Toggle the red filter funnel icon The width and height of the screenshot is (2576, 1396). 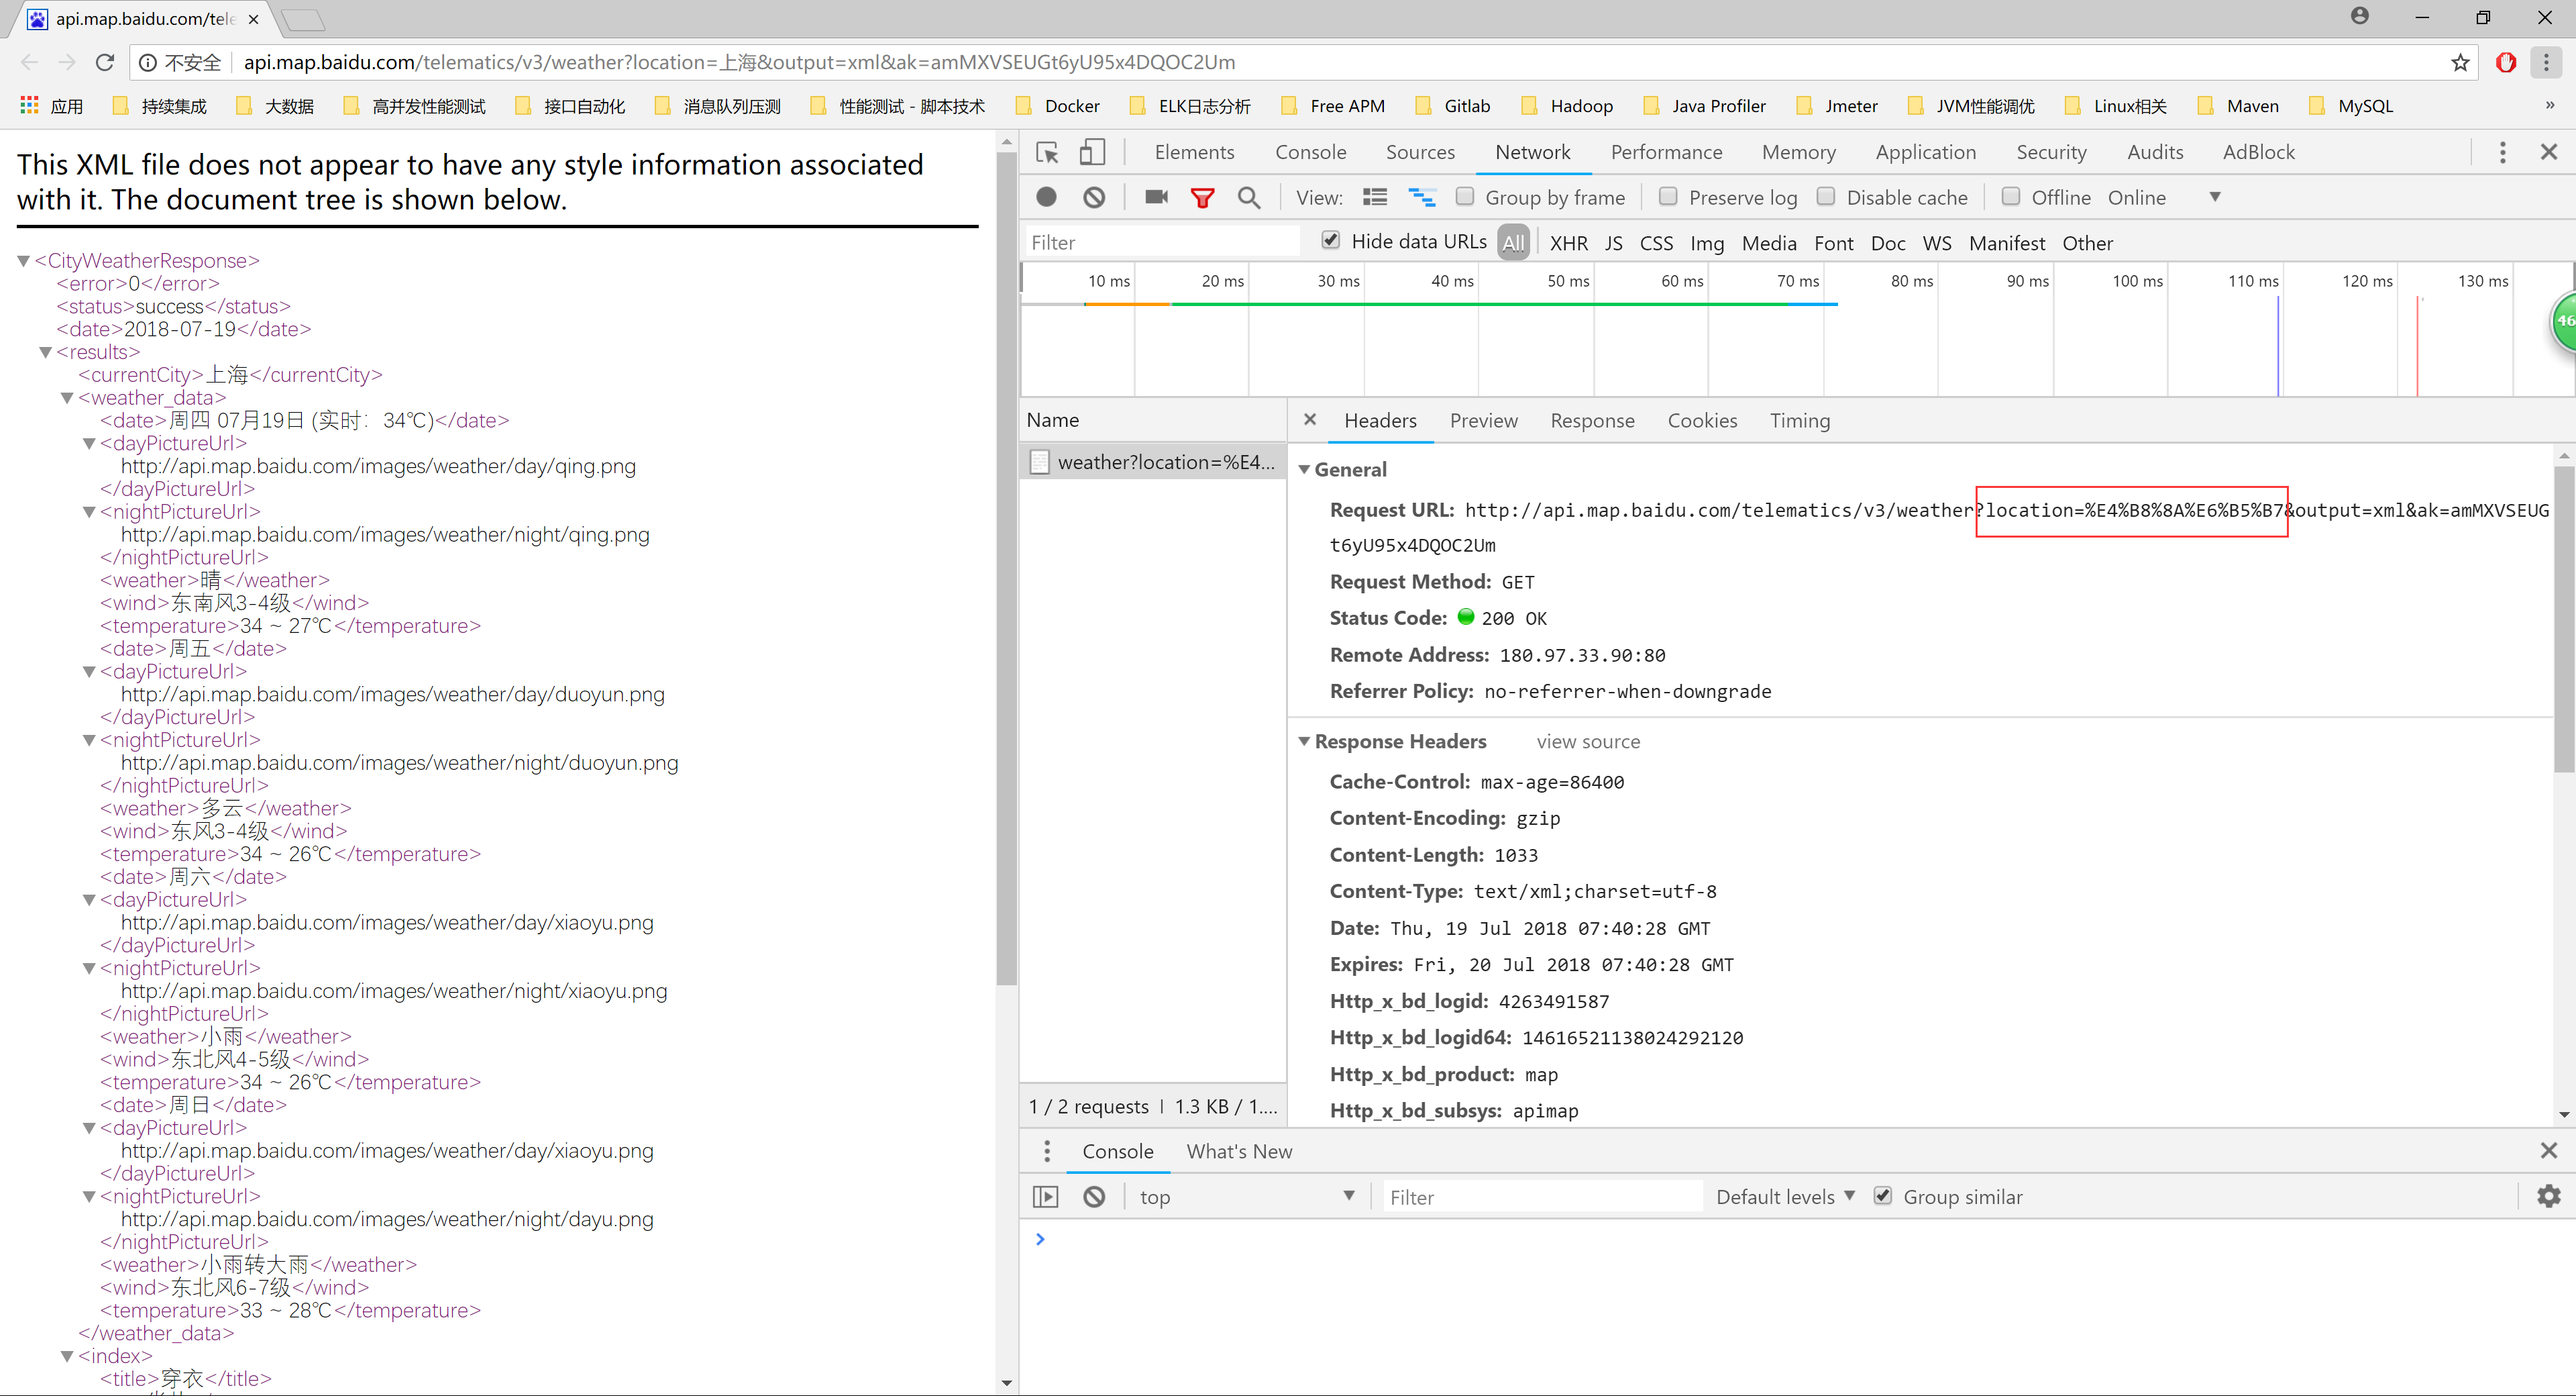pyautogui.click(x=1202, y=197)
